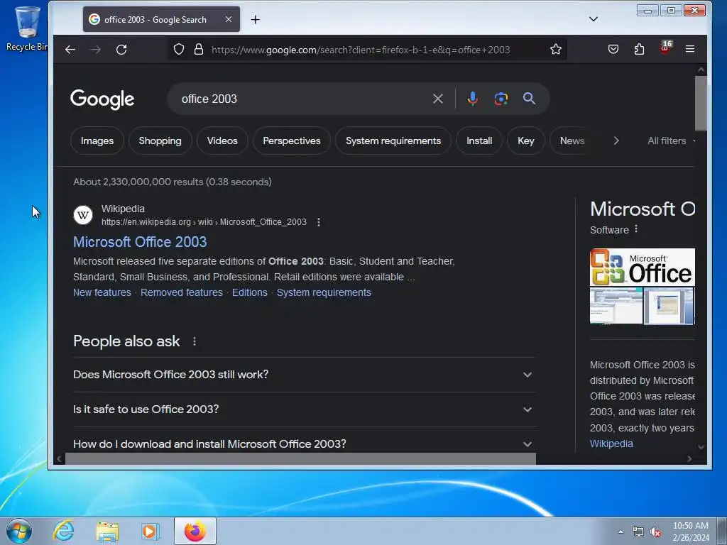Screen dimensions: 727x545
Task: Open the network tray icon
Action: pos(638,532)
